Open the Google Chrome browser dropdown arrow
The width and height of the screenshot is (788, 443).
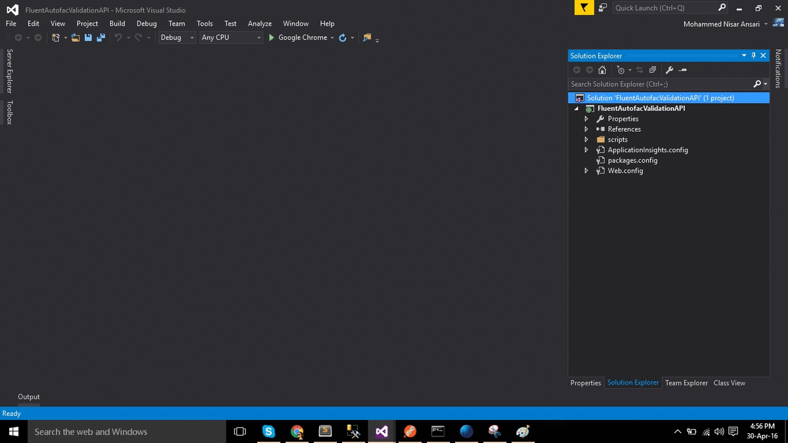click(332, 37)
